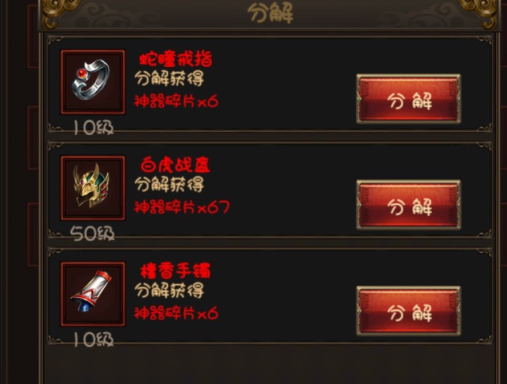Decompose the 白虎战盔 with its 分解 button
The image size is (507, 384).
pos(409,205)
